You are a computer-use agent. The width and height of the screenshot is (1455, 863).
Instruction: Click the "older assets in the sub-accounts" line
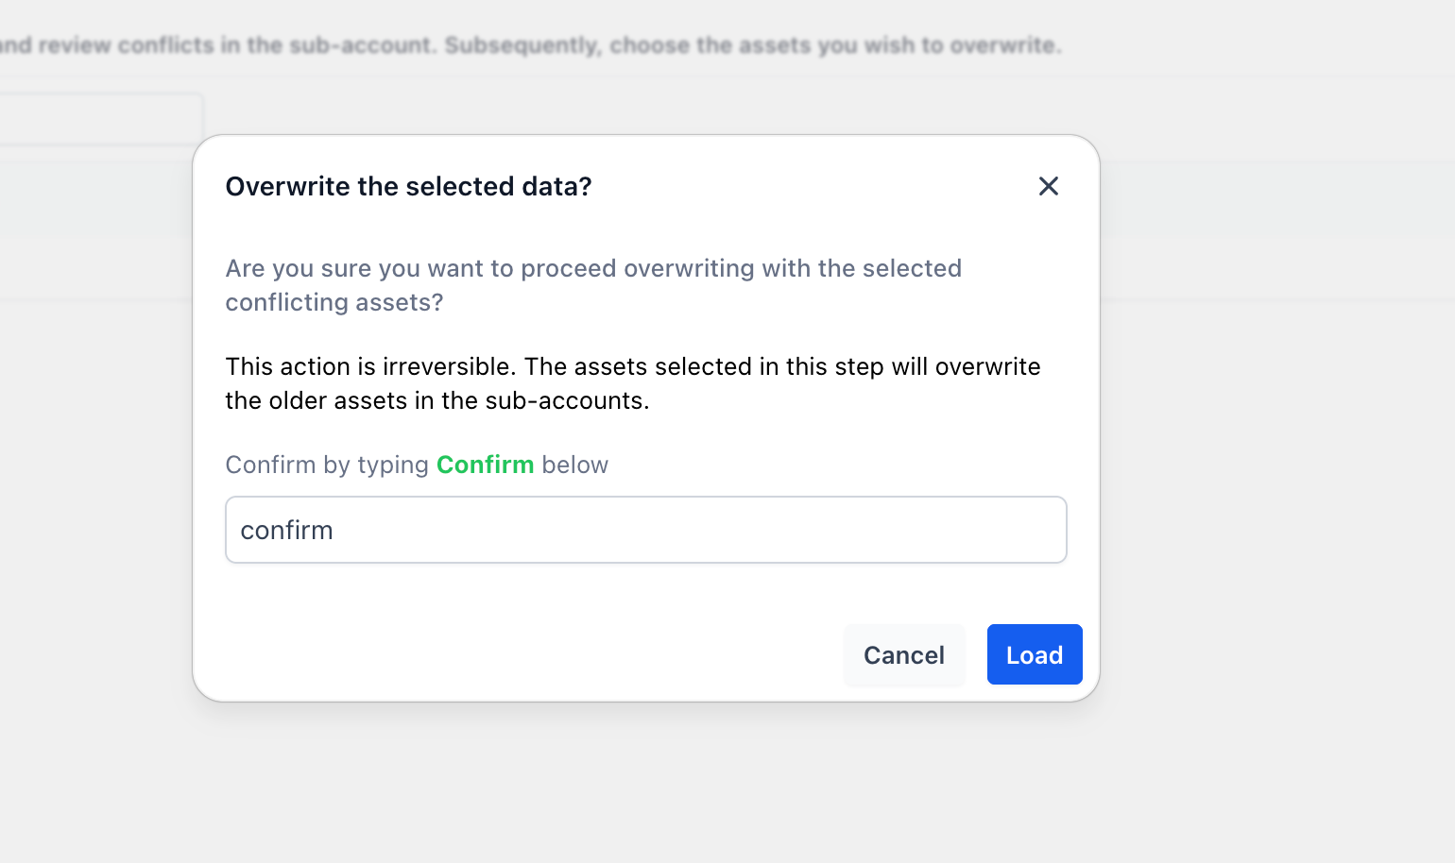[458, 400]
